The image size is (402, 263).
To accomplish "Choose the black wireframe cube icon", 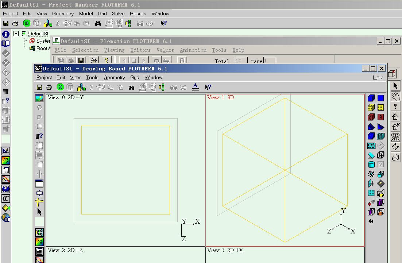I will tap(381, 155).
